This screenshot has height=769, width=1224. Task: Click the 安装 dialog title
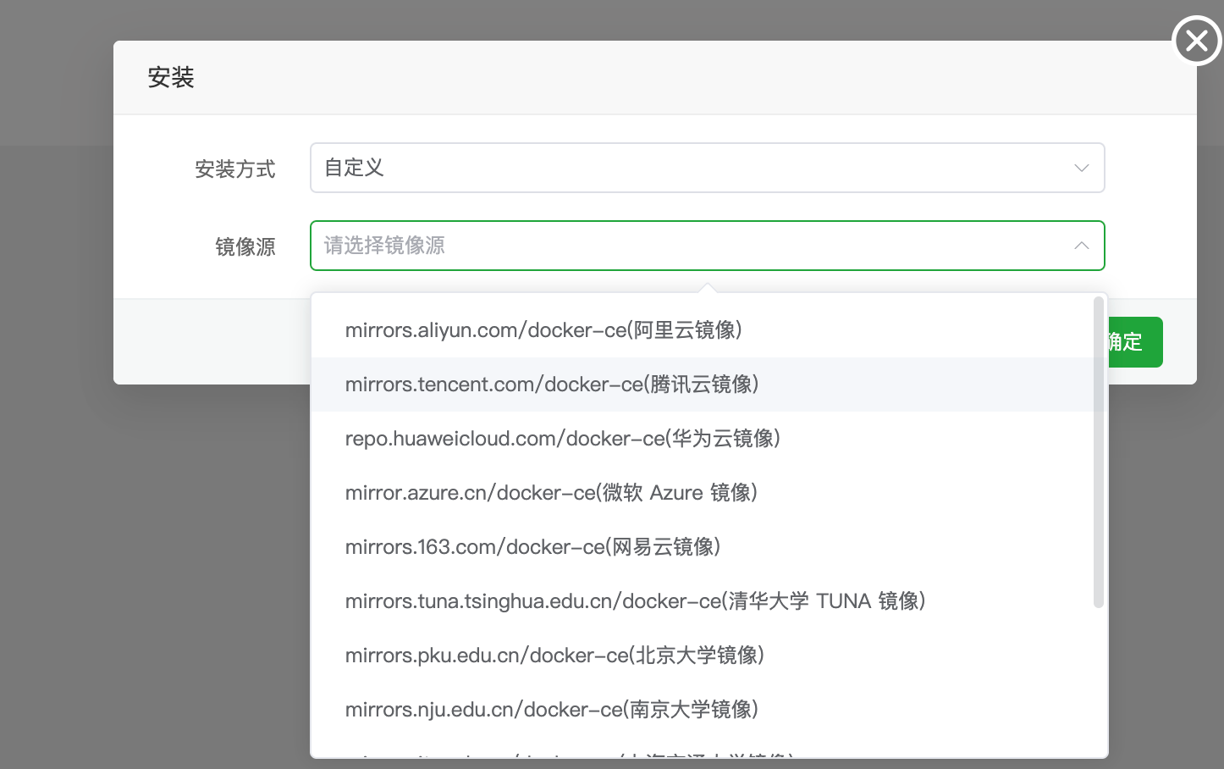(171, 78)
